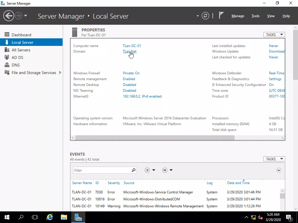Viewport: 298px width, 223px height.
Task: Sort events by Source column
Action: coord(129,183)
